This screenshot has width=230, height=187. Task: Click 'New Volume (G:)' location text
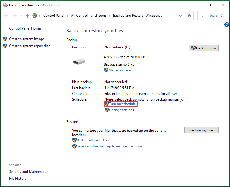click(117, 47)
